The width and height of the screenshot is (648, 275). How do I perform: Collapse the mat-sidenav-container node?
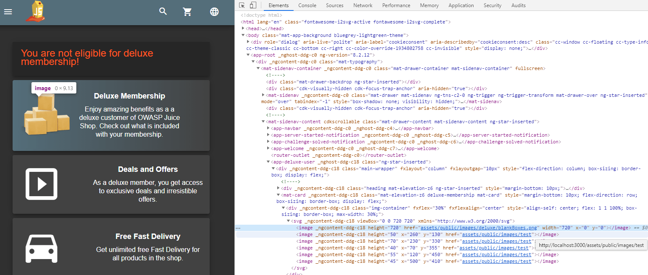(258, 68)
